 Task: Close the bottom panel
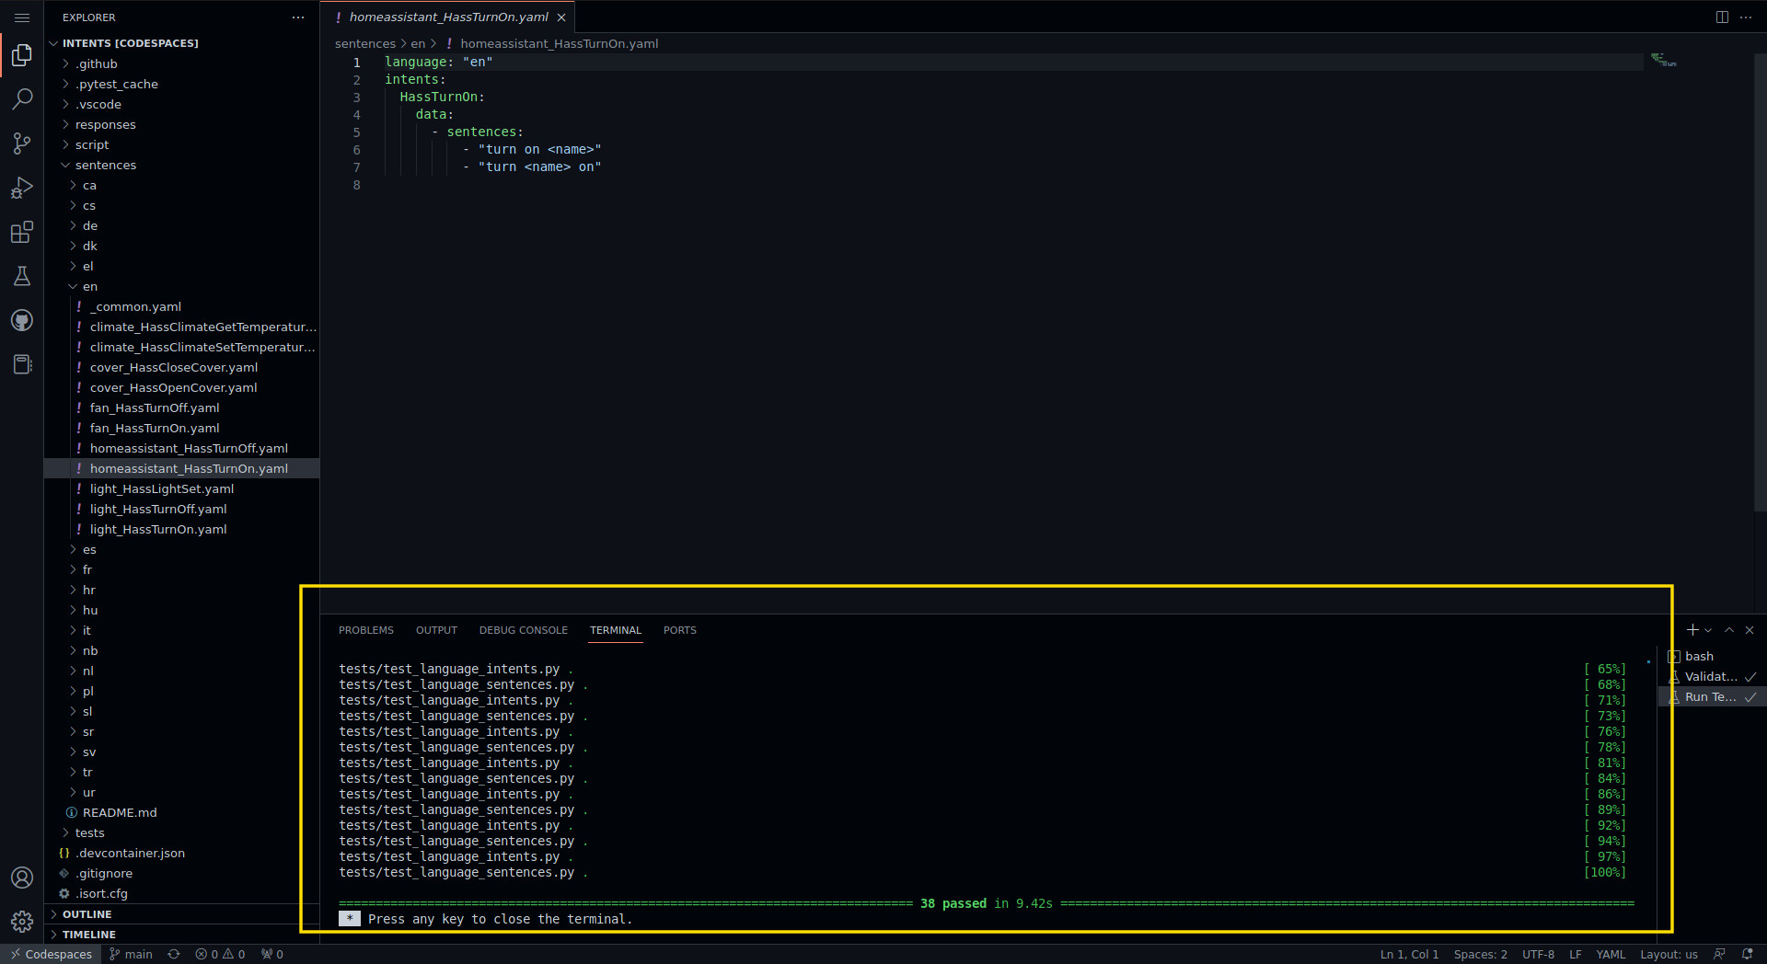(1750, 630)
